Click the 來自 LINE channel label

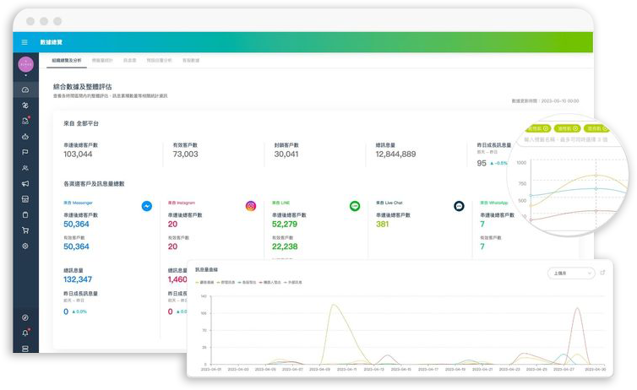pyautogui.click(x=280, y=203)
